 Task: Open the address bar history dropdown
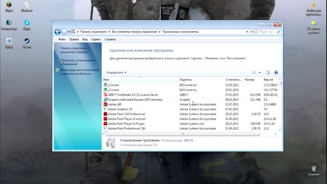pos(247,32)
